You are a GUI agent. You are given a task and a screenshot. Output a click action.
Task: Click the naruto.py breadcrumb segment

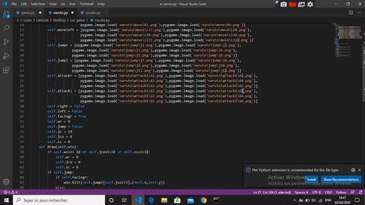coord(100,20)
